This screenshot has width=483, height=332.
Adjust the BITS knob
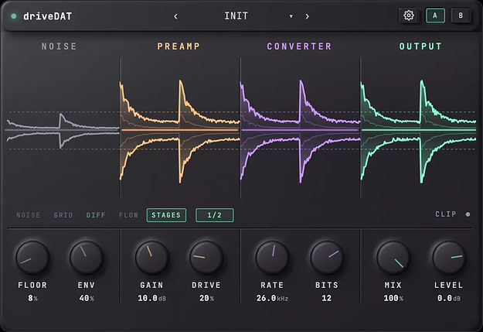pyautogui.click(x=327, y=258)
